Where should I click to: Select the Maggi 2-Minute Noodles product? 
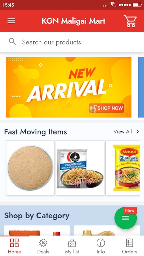pyautogui.click(x=123, y=168)
